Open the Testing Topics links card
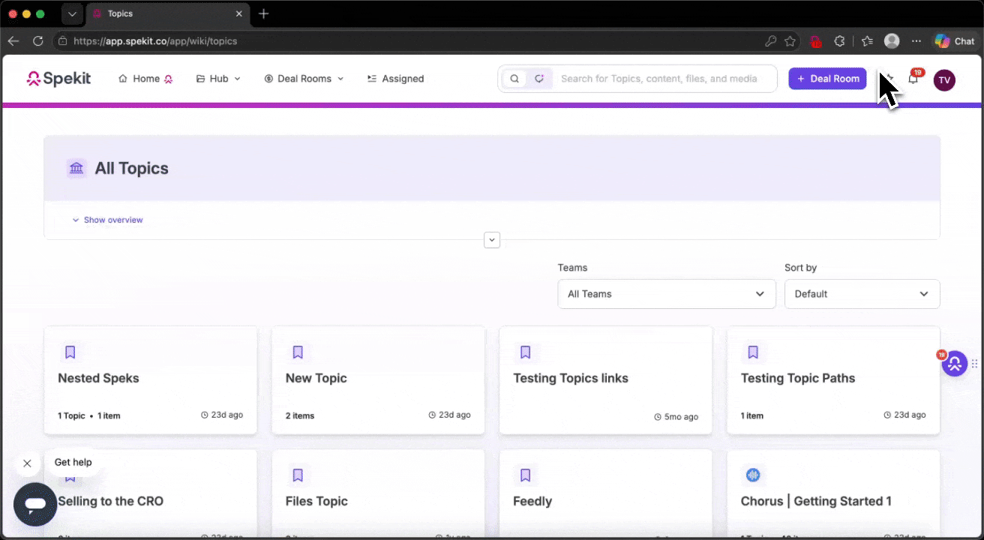The height and width of the screenshot is (540, 984). [605, 379]
